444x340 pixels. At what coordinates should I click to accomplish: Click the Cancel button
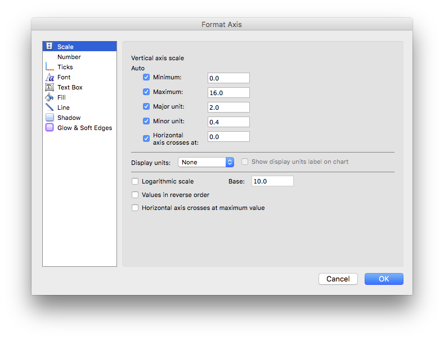[x=338, y=279]
